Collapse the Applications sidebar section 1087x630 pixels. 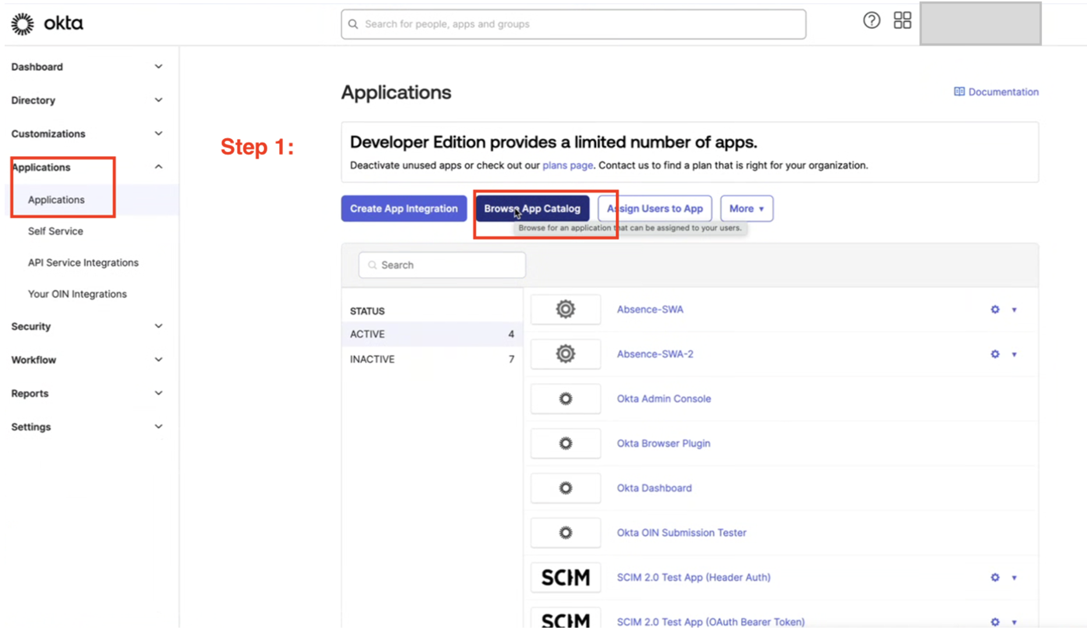[158, 167]
